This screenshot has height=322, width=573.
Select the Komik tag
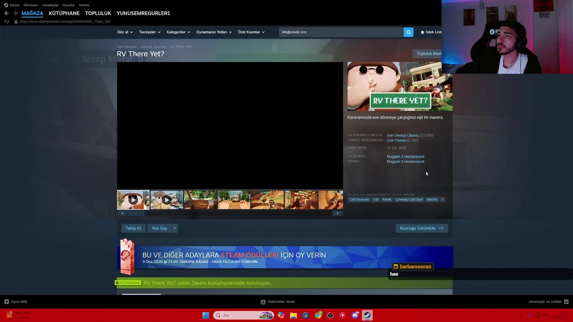387,199
